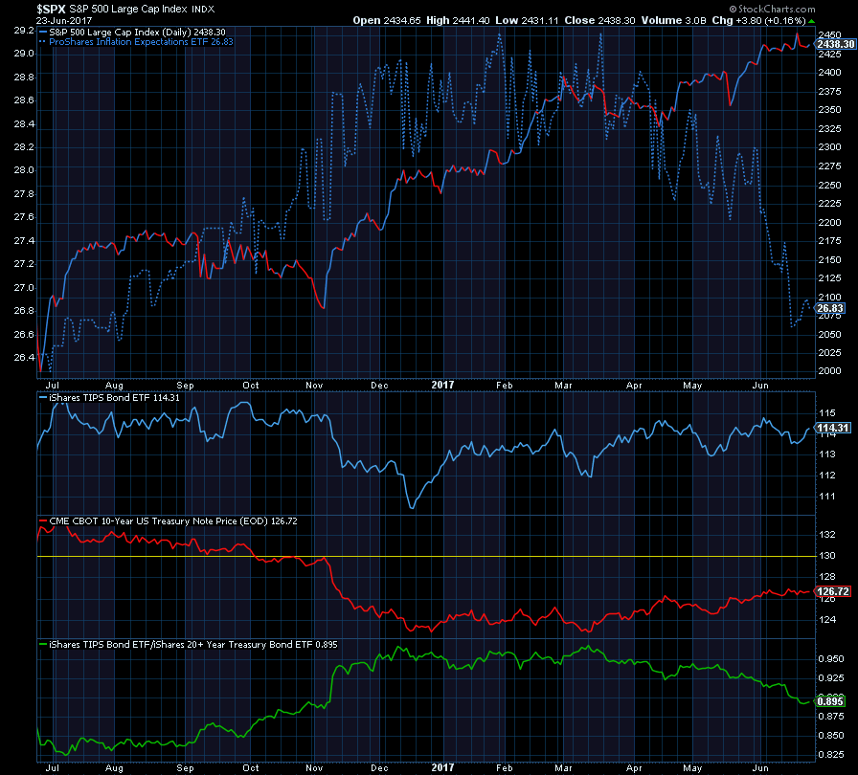
Task: Click the 2200 label on right axis
Action: point(829,222)
